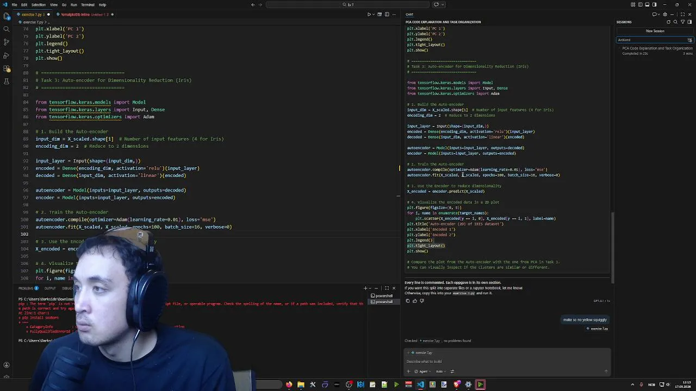Open the Run menu
Viewport: 696px width, 391px height.
(73, 4)
